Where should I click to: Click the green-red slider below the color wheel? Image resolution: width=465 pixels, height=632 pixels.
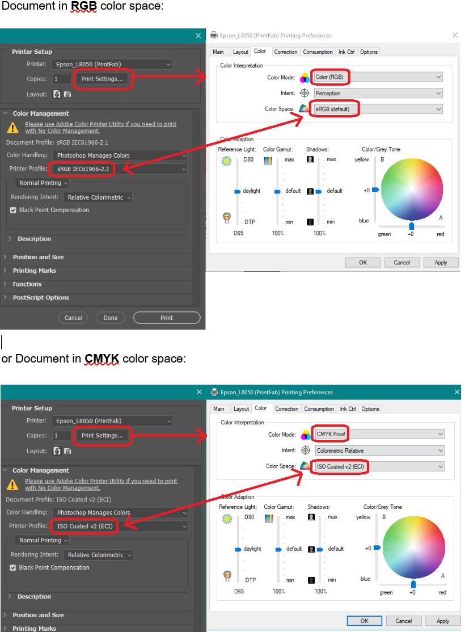411,226
